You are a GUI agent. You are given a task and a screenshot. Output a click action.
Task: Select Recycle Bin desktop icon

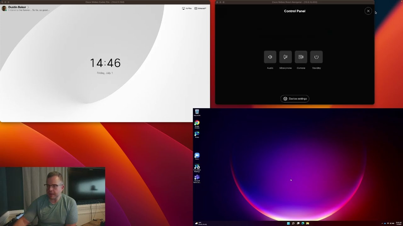point(197,113)
